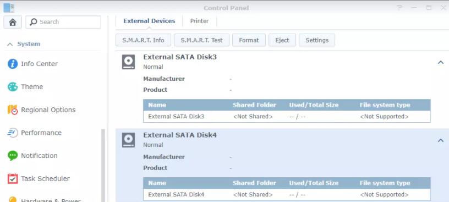Open Info Center icon
This screenshot has height=202, width=449.
(x=13, y=64)
